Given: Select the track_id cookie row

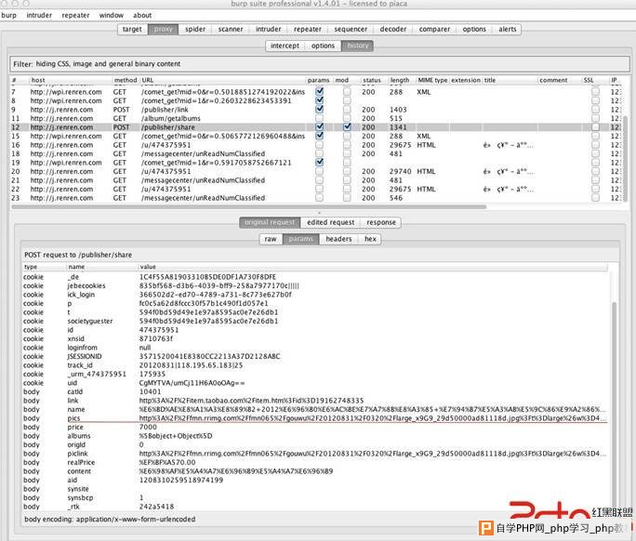Looking at the screenshot, I should point(315,365).
